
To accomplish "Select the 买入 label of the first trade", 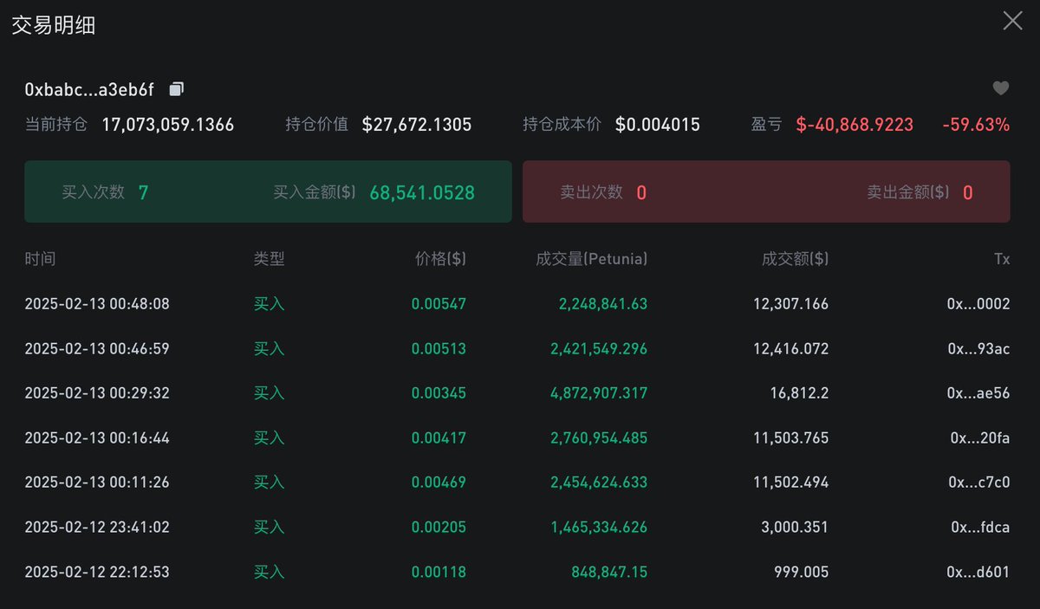I will (269, 304).
